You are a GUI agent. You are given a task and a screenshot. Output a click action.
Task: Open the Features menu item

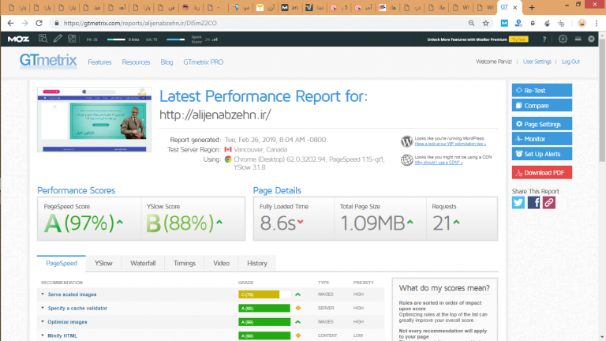click(99, 62)
